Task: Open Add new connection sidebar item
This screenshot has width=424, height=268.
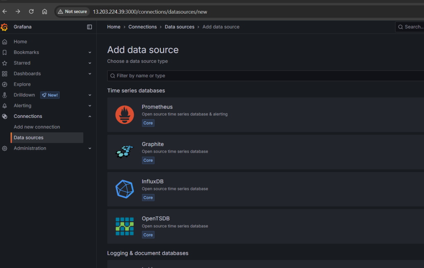Action: tap(37, 127)
